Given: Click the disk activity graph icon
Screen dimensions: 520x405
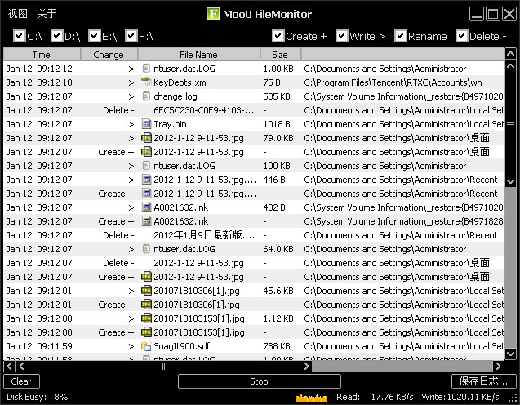Looking at the screenshot, I should pos(311,397).
